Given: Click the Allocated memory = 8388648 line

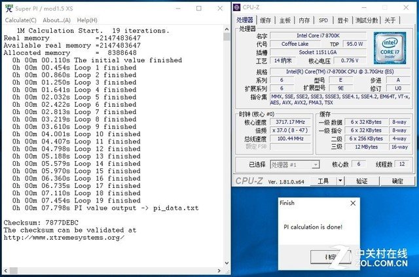Looking at the screenshot, I should pos(70,53).
